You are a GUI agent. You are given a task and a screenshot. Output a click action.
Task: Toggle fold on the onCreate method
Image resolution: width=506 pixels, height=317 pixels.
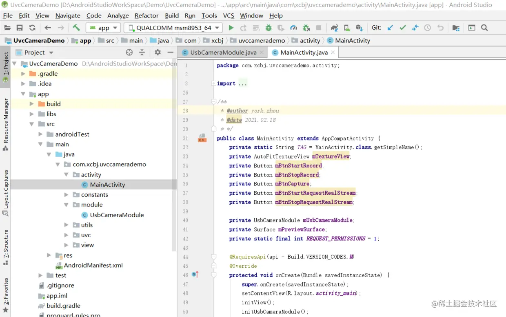213,275
